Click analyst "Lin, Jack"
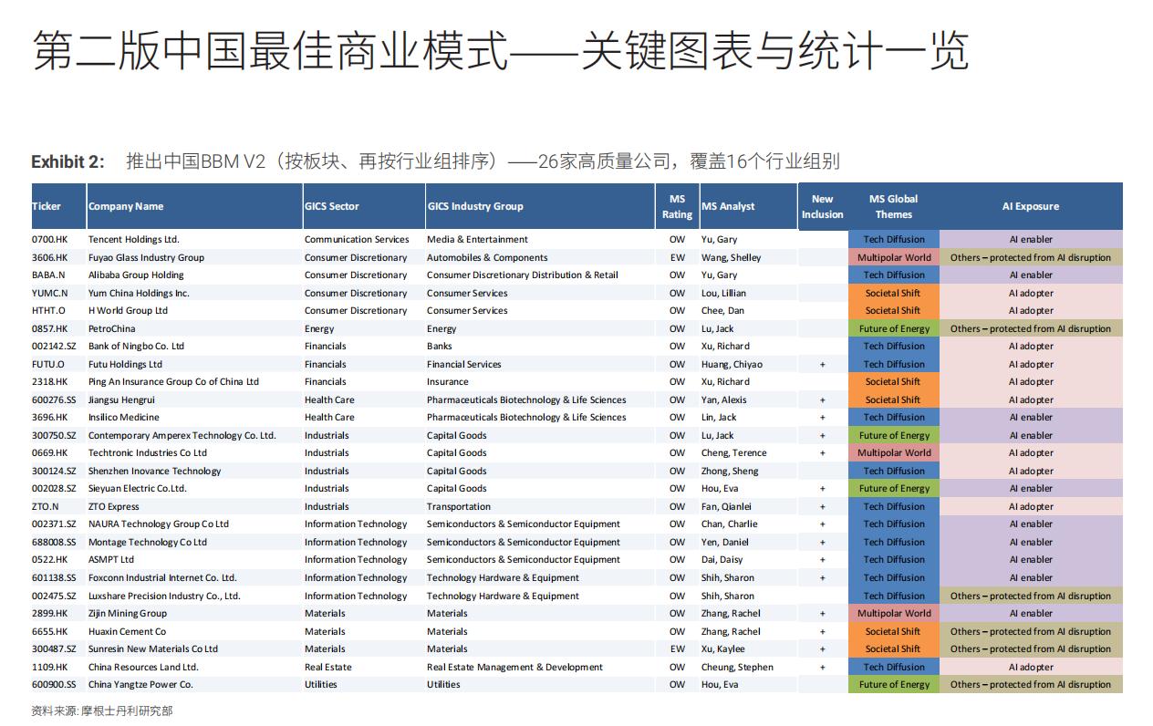This screenshot has height=726, width=1153. point(719,417)
